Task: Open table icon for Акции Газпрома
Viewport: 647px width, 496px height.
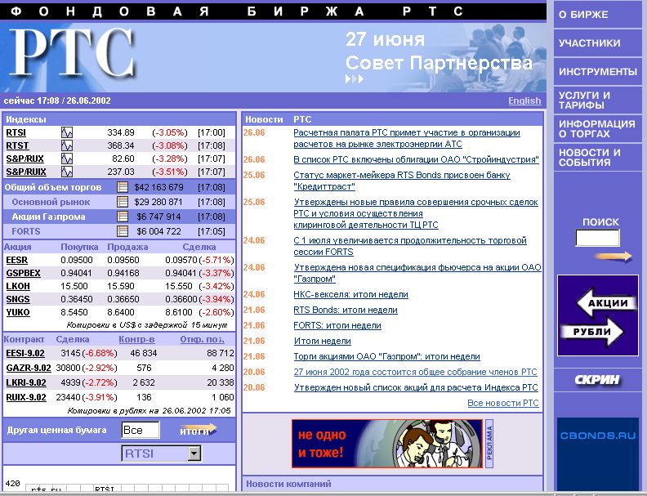Action: coord(123,217)
